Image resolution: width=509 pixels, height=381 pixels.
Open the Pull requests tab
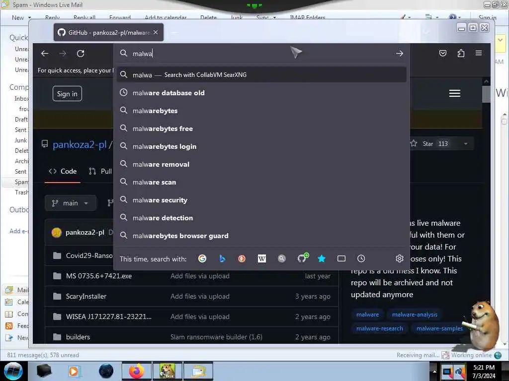point(100,171)
